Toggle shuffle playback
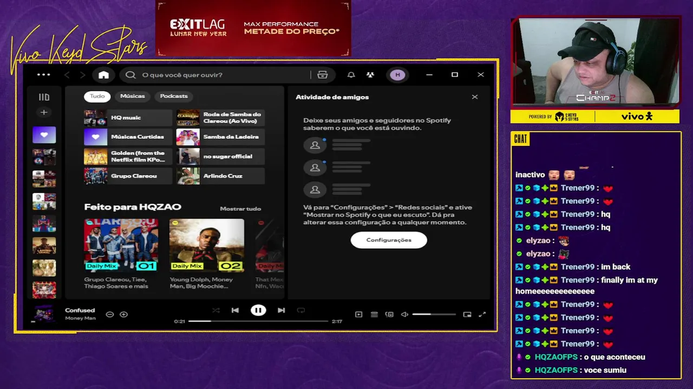Viewport: 693px width, 389px height. coord(216,310)
